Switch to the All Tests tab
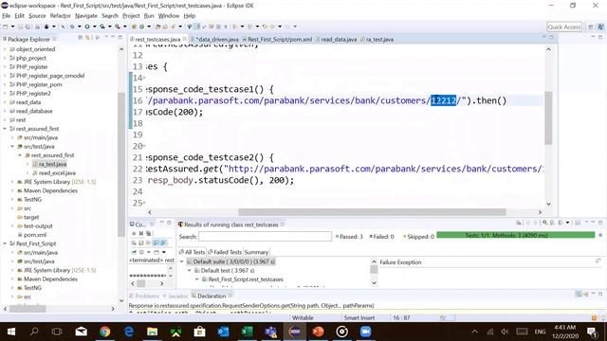Screen dimensions: 607x341 (192, 252)
